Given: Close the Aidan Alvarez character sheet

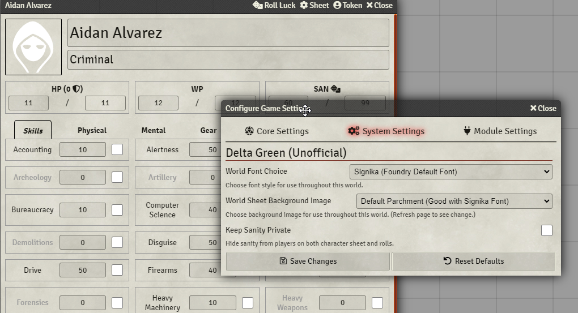Looking at the screenshot, I should pos(379,5).
